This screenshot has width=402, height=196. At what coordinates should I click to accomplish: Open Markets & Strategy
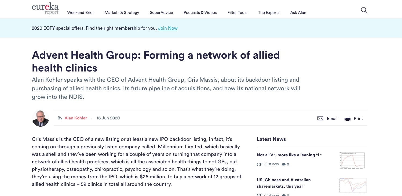[x=122, y=13]
